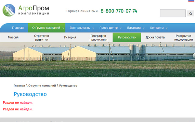Click the Руководство breadcrumb item
This screenshot has width=195, height=122.
point(68,86)
